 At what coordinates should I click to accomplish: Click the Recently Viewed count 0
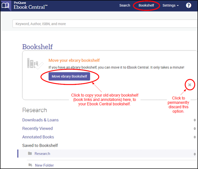click(195, 129)
